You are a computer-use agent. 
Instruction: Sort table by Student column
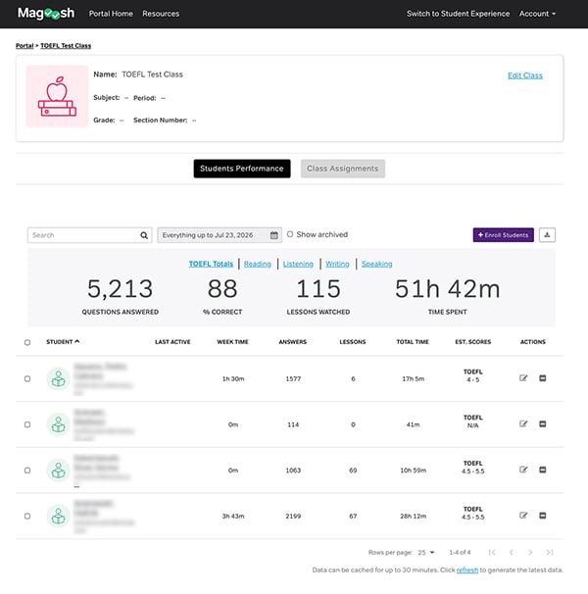click(63, 342)
